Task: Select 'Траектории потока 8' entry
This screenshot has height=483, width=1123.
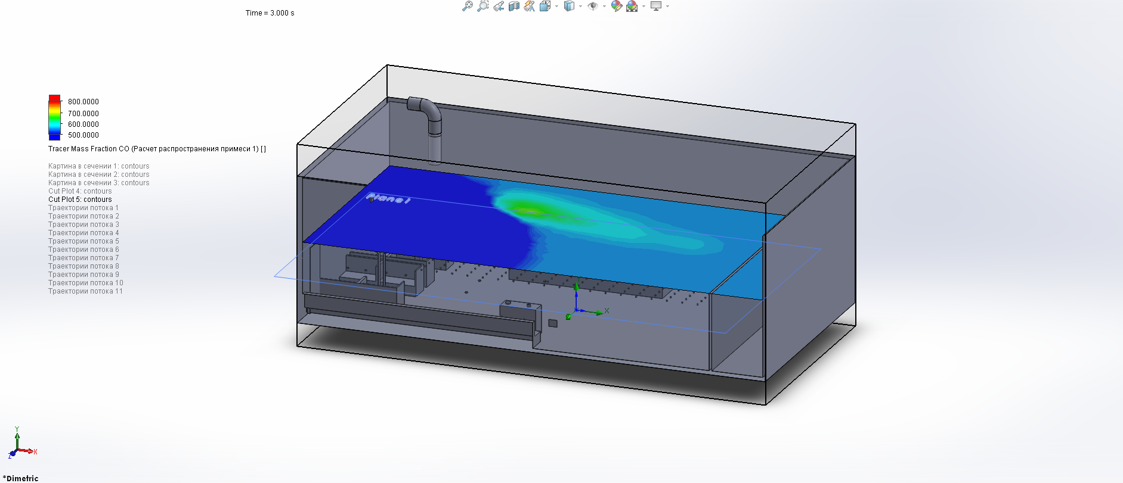Action: (x=83, y=266)
